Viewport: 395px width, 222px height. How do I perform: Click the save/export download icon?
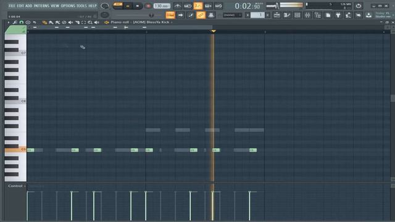point(368,15)
